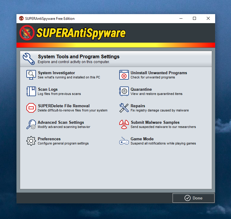
Task: Maximize the SUPERAntiSpyware window
Action: click(x=194, y=18)
